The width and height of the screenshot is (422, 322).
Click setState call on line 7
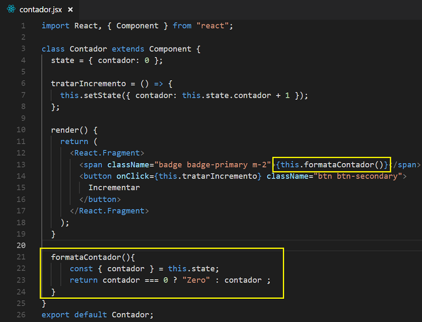coord(102,96)
